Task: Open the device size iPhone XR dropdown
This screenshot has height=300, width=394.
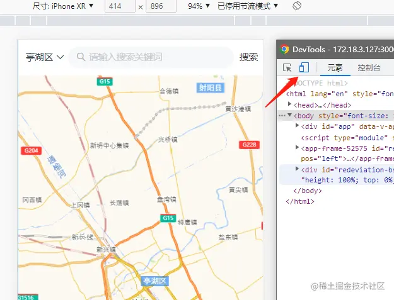Action: click(x=63, y=6)
